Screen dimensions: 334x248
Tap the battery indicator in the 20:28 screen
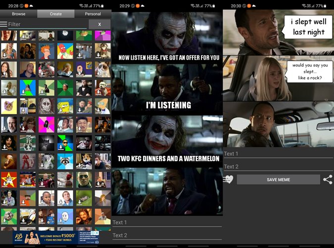point(102,6)
